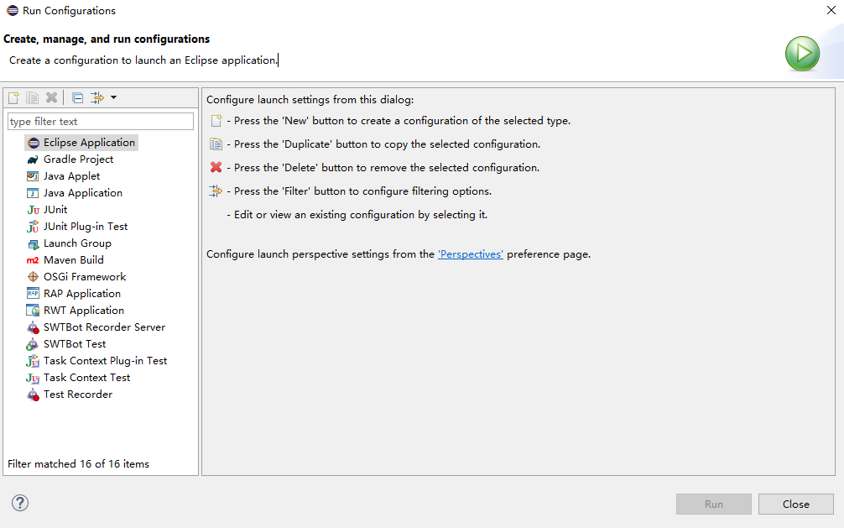Click the New launch configuration toolbar icon
844x528 pixels.
(x=13, y=97)
